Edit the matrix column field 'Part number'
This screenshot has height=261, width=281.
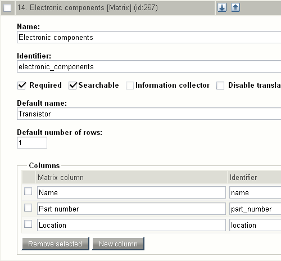click(x=132, y=209)
